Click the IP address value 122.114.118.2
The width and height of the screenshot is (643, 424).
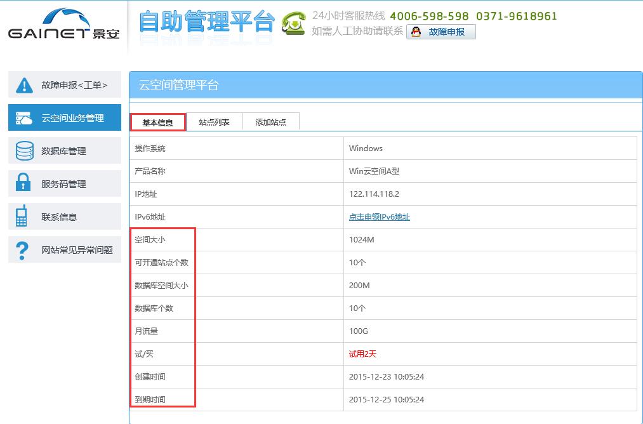tap(374, 194)
